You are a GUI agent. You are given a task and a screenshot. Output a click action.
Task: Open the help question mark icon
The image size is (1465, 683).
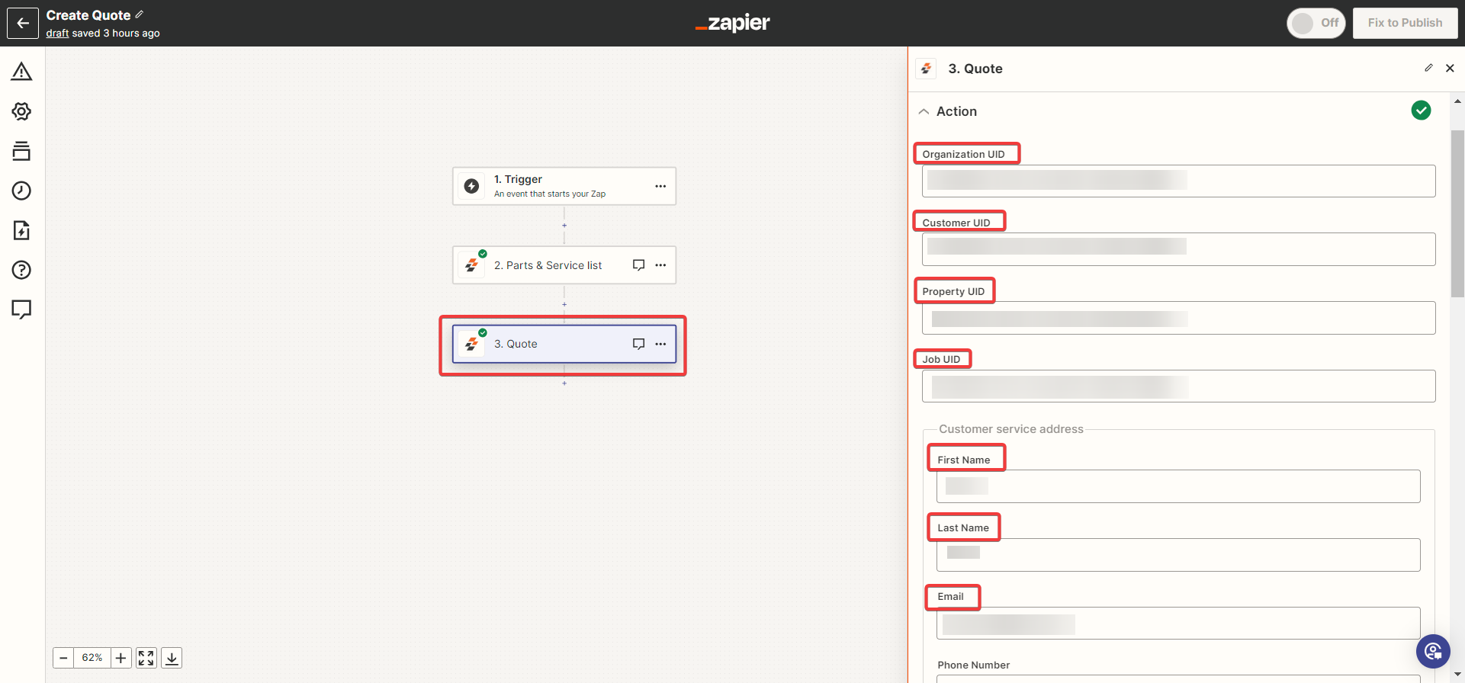click(21, 270)
